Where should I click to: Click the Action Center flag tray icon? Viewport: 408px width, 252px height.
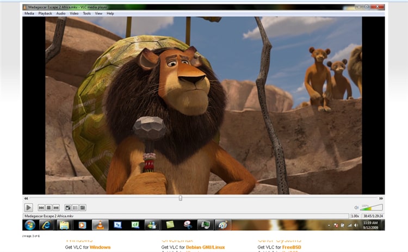[x=336, y=225]
